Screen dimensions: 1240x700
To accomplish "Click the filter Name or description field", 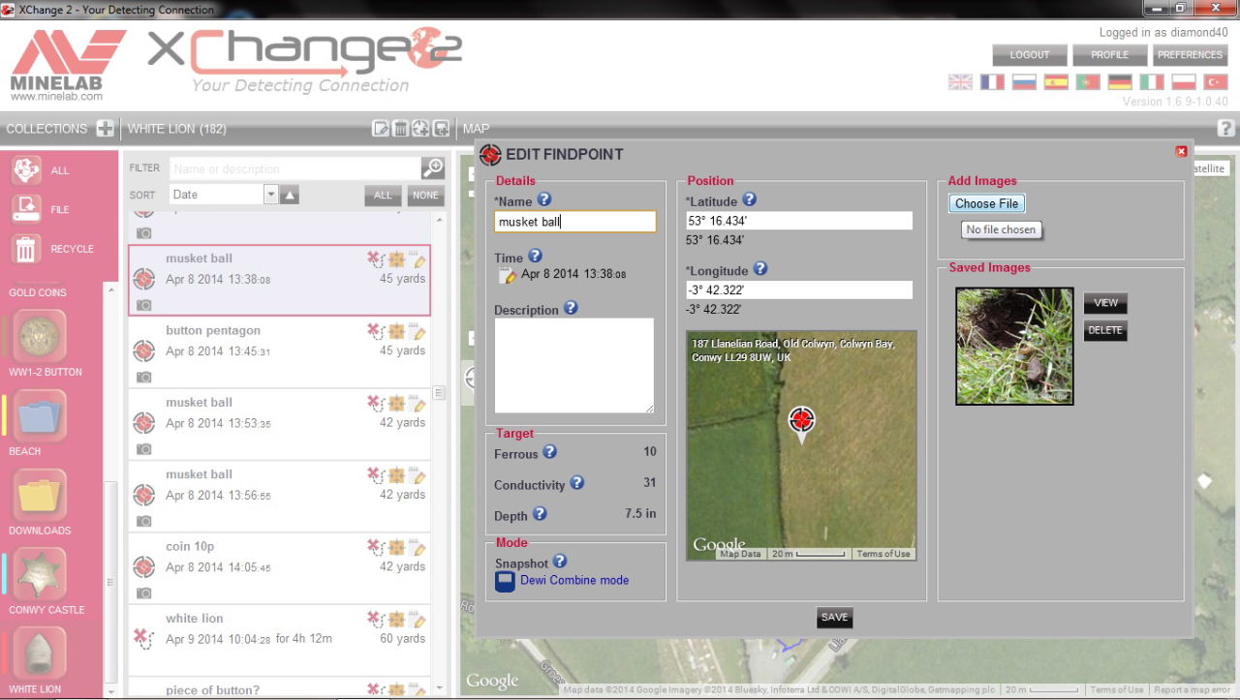I will [x=295, y=168].
